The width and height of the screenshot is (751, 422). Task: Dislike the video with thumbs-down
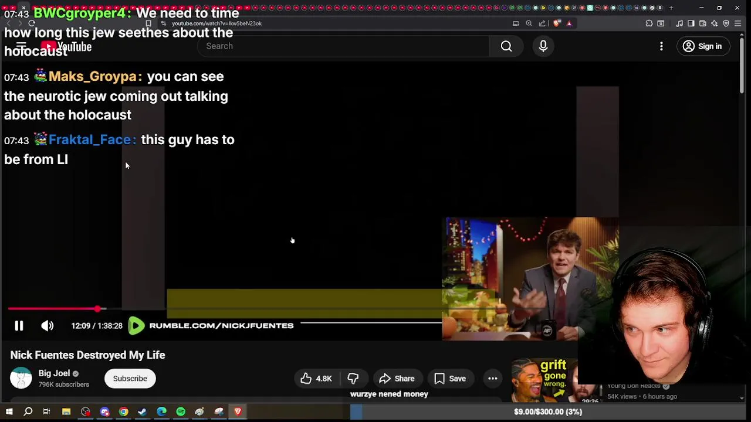353,379
